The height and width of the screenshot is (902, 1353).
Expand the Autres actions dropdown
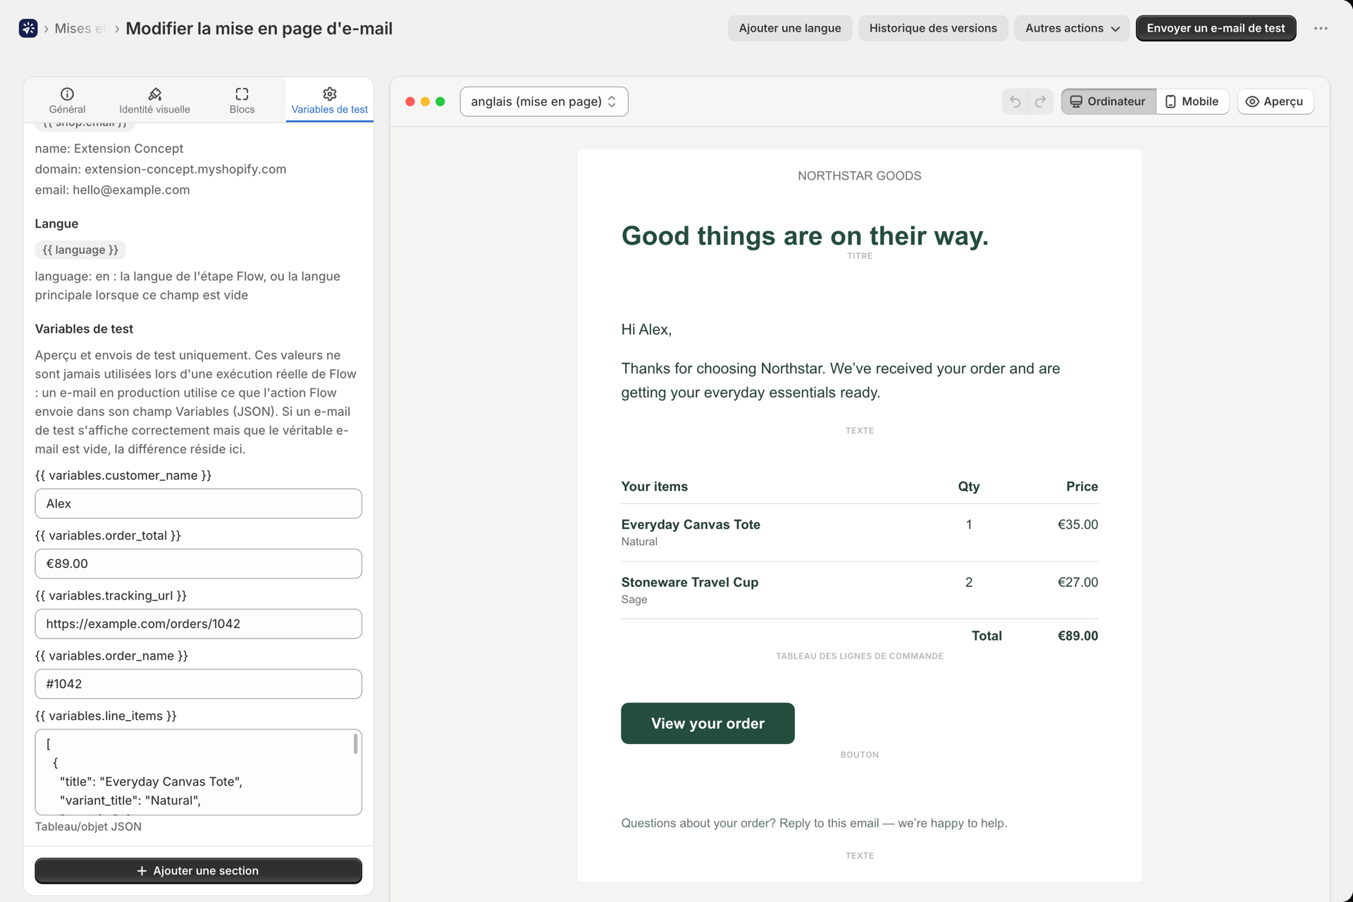point(1072,28)
